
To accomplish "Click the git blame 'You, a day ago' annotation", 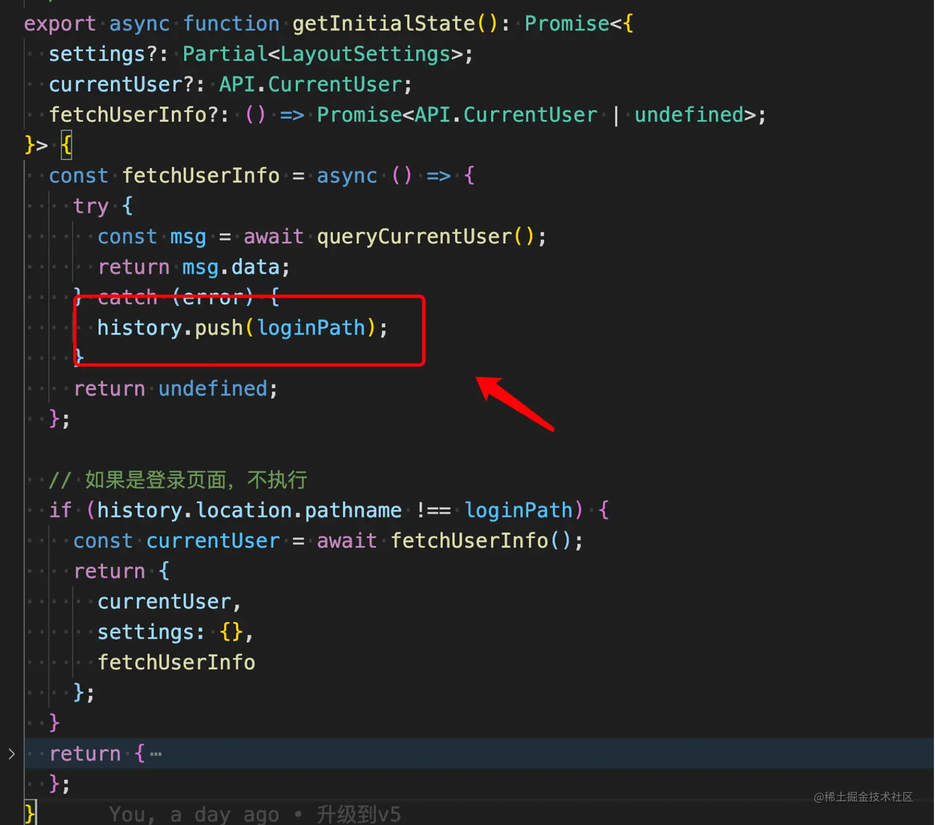I will click(194, 814).
